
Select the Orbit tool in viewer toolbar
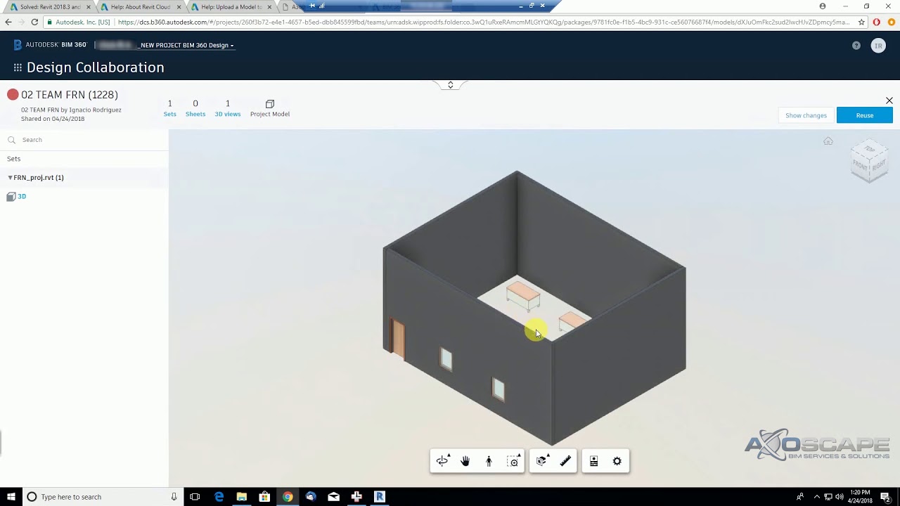pos(442,461)
